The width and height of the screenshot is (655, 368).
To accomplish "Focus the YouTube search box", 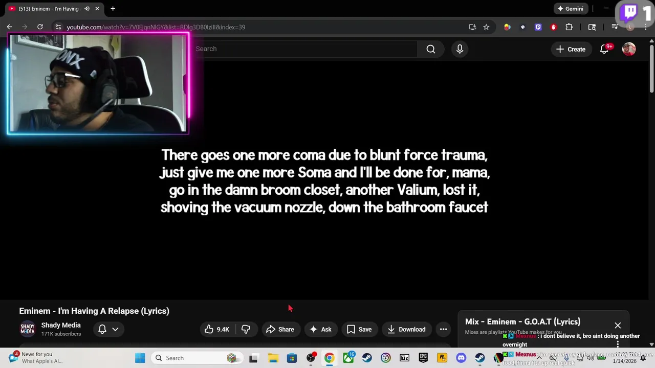I will click(x=305, y=49).
